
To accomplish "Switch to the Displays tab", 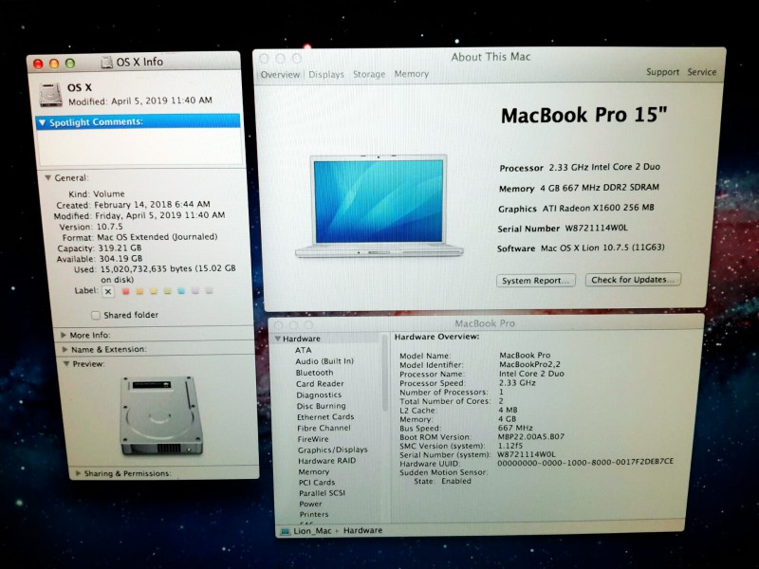I will (x=326, y=75).
